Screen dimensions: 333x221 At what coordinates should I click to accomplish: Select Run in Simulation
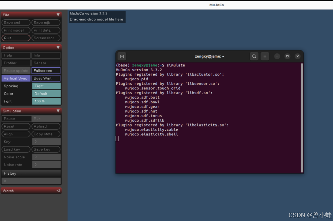pyautogui.click(x=46, y=119)
